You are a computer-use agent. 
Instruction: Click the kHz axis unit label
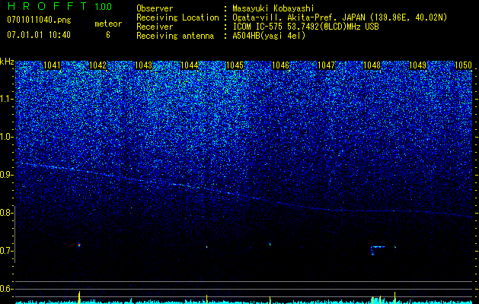coord(7,62)
